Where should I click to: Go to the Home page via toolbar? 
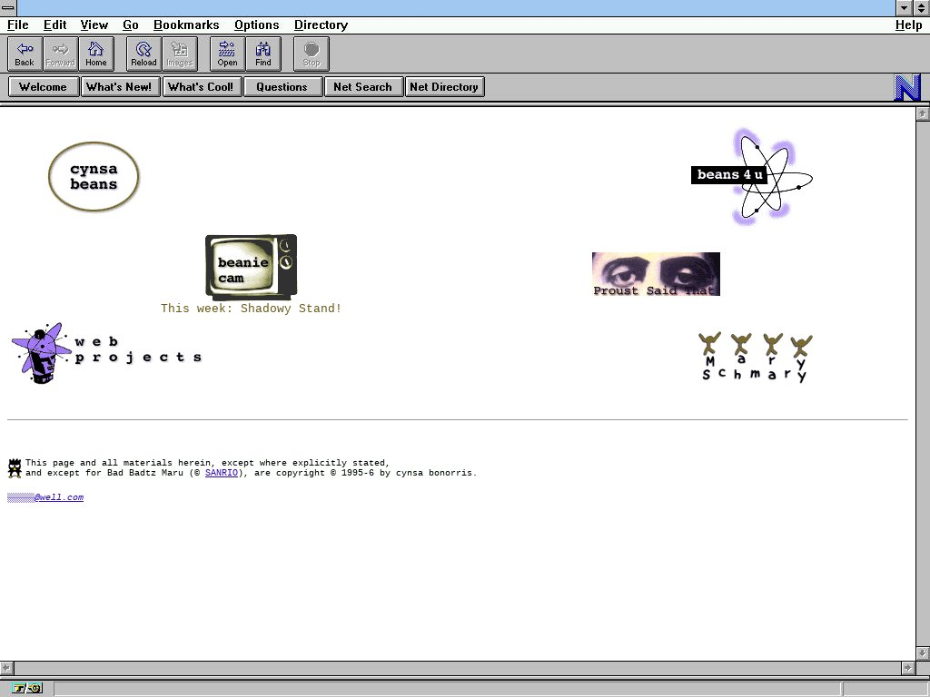click(96, 54)
